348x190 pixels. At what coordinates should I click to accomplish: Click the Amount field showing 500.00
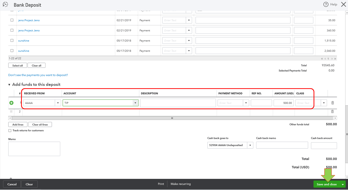(x=284, y=103)
